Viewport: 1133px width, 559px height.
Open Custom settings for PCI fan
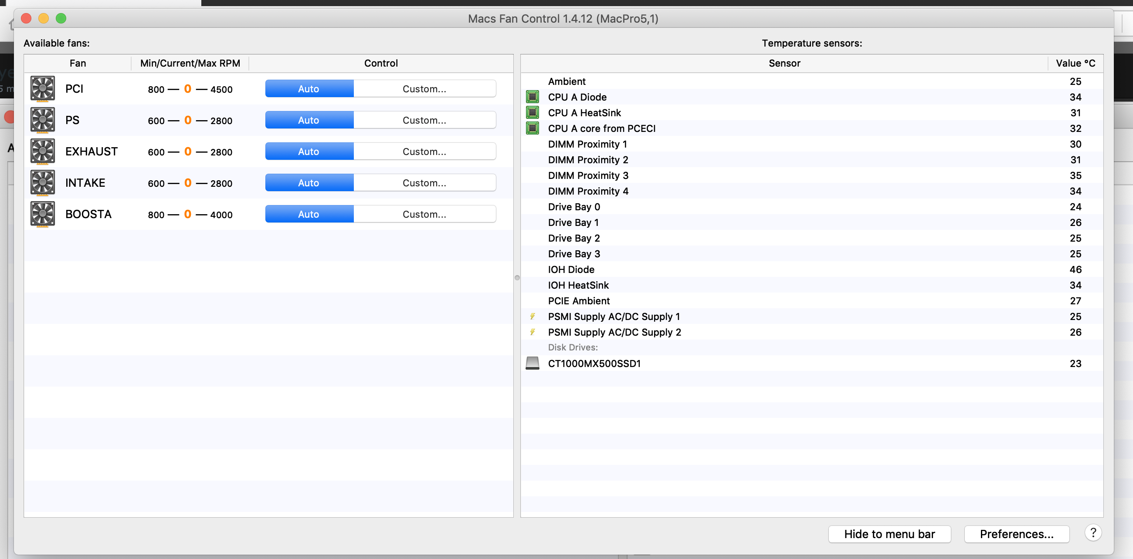point(424,89)
